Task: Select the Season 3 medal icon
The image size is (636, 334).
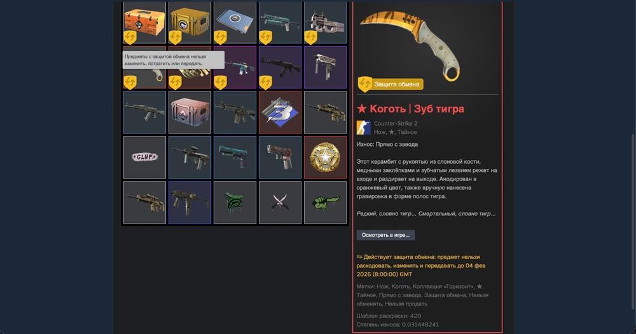Action: pos(280,112)
